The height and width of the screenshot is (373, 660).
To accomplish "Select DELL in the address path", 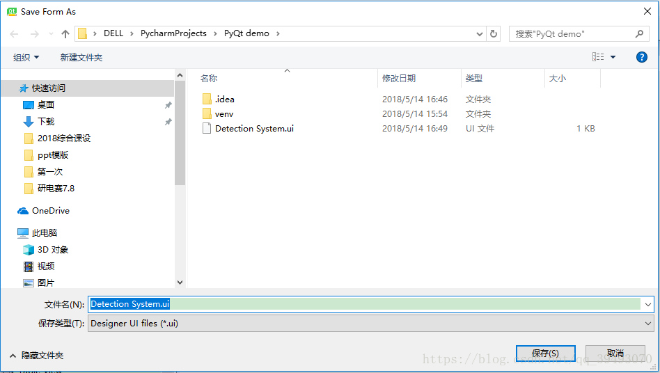I will point(113,33).
